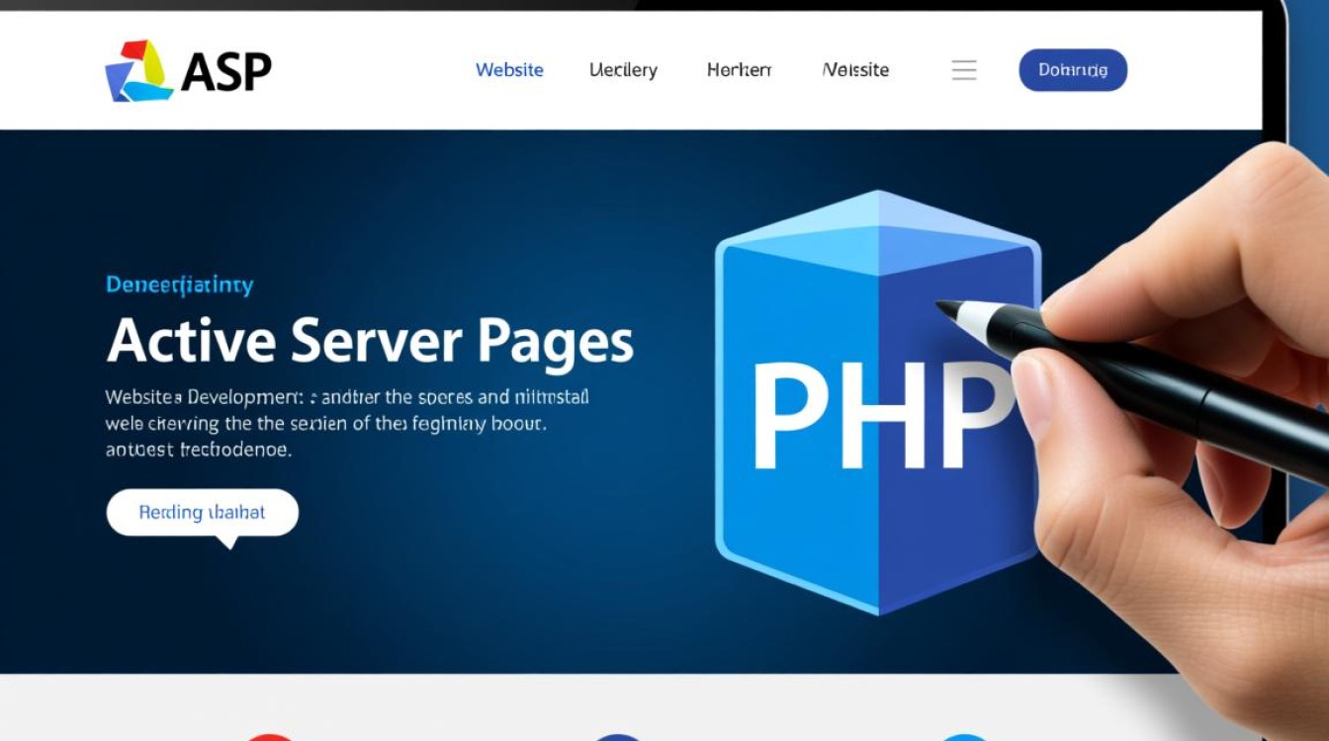
Task: Click the light blue circle icon at bottom
Action: pyautogui.click(x=962, y=736)
